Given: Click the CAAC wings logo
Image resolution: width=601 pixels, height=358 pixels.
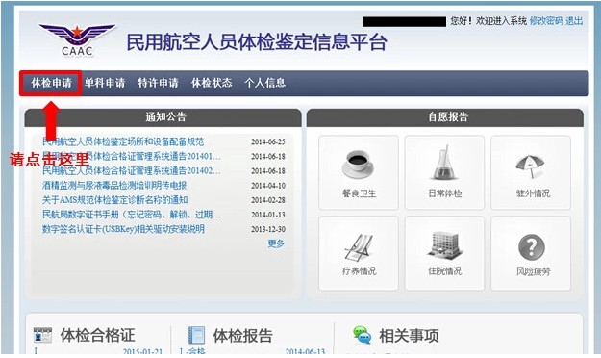Looking at the screenshot, I should pyautogui.click(x=77, y=39).
